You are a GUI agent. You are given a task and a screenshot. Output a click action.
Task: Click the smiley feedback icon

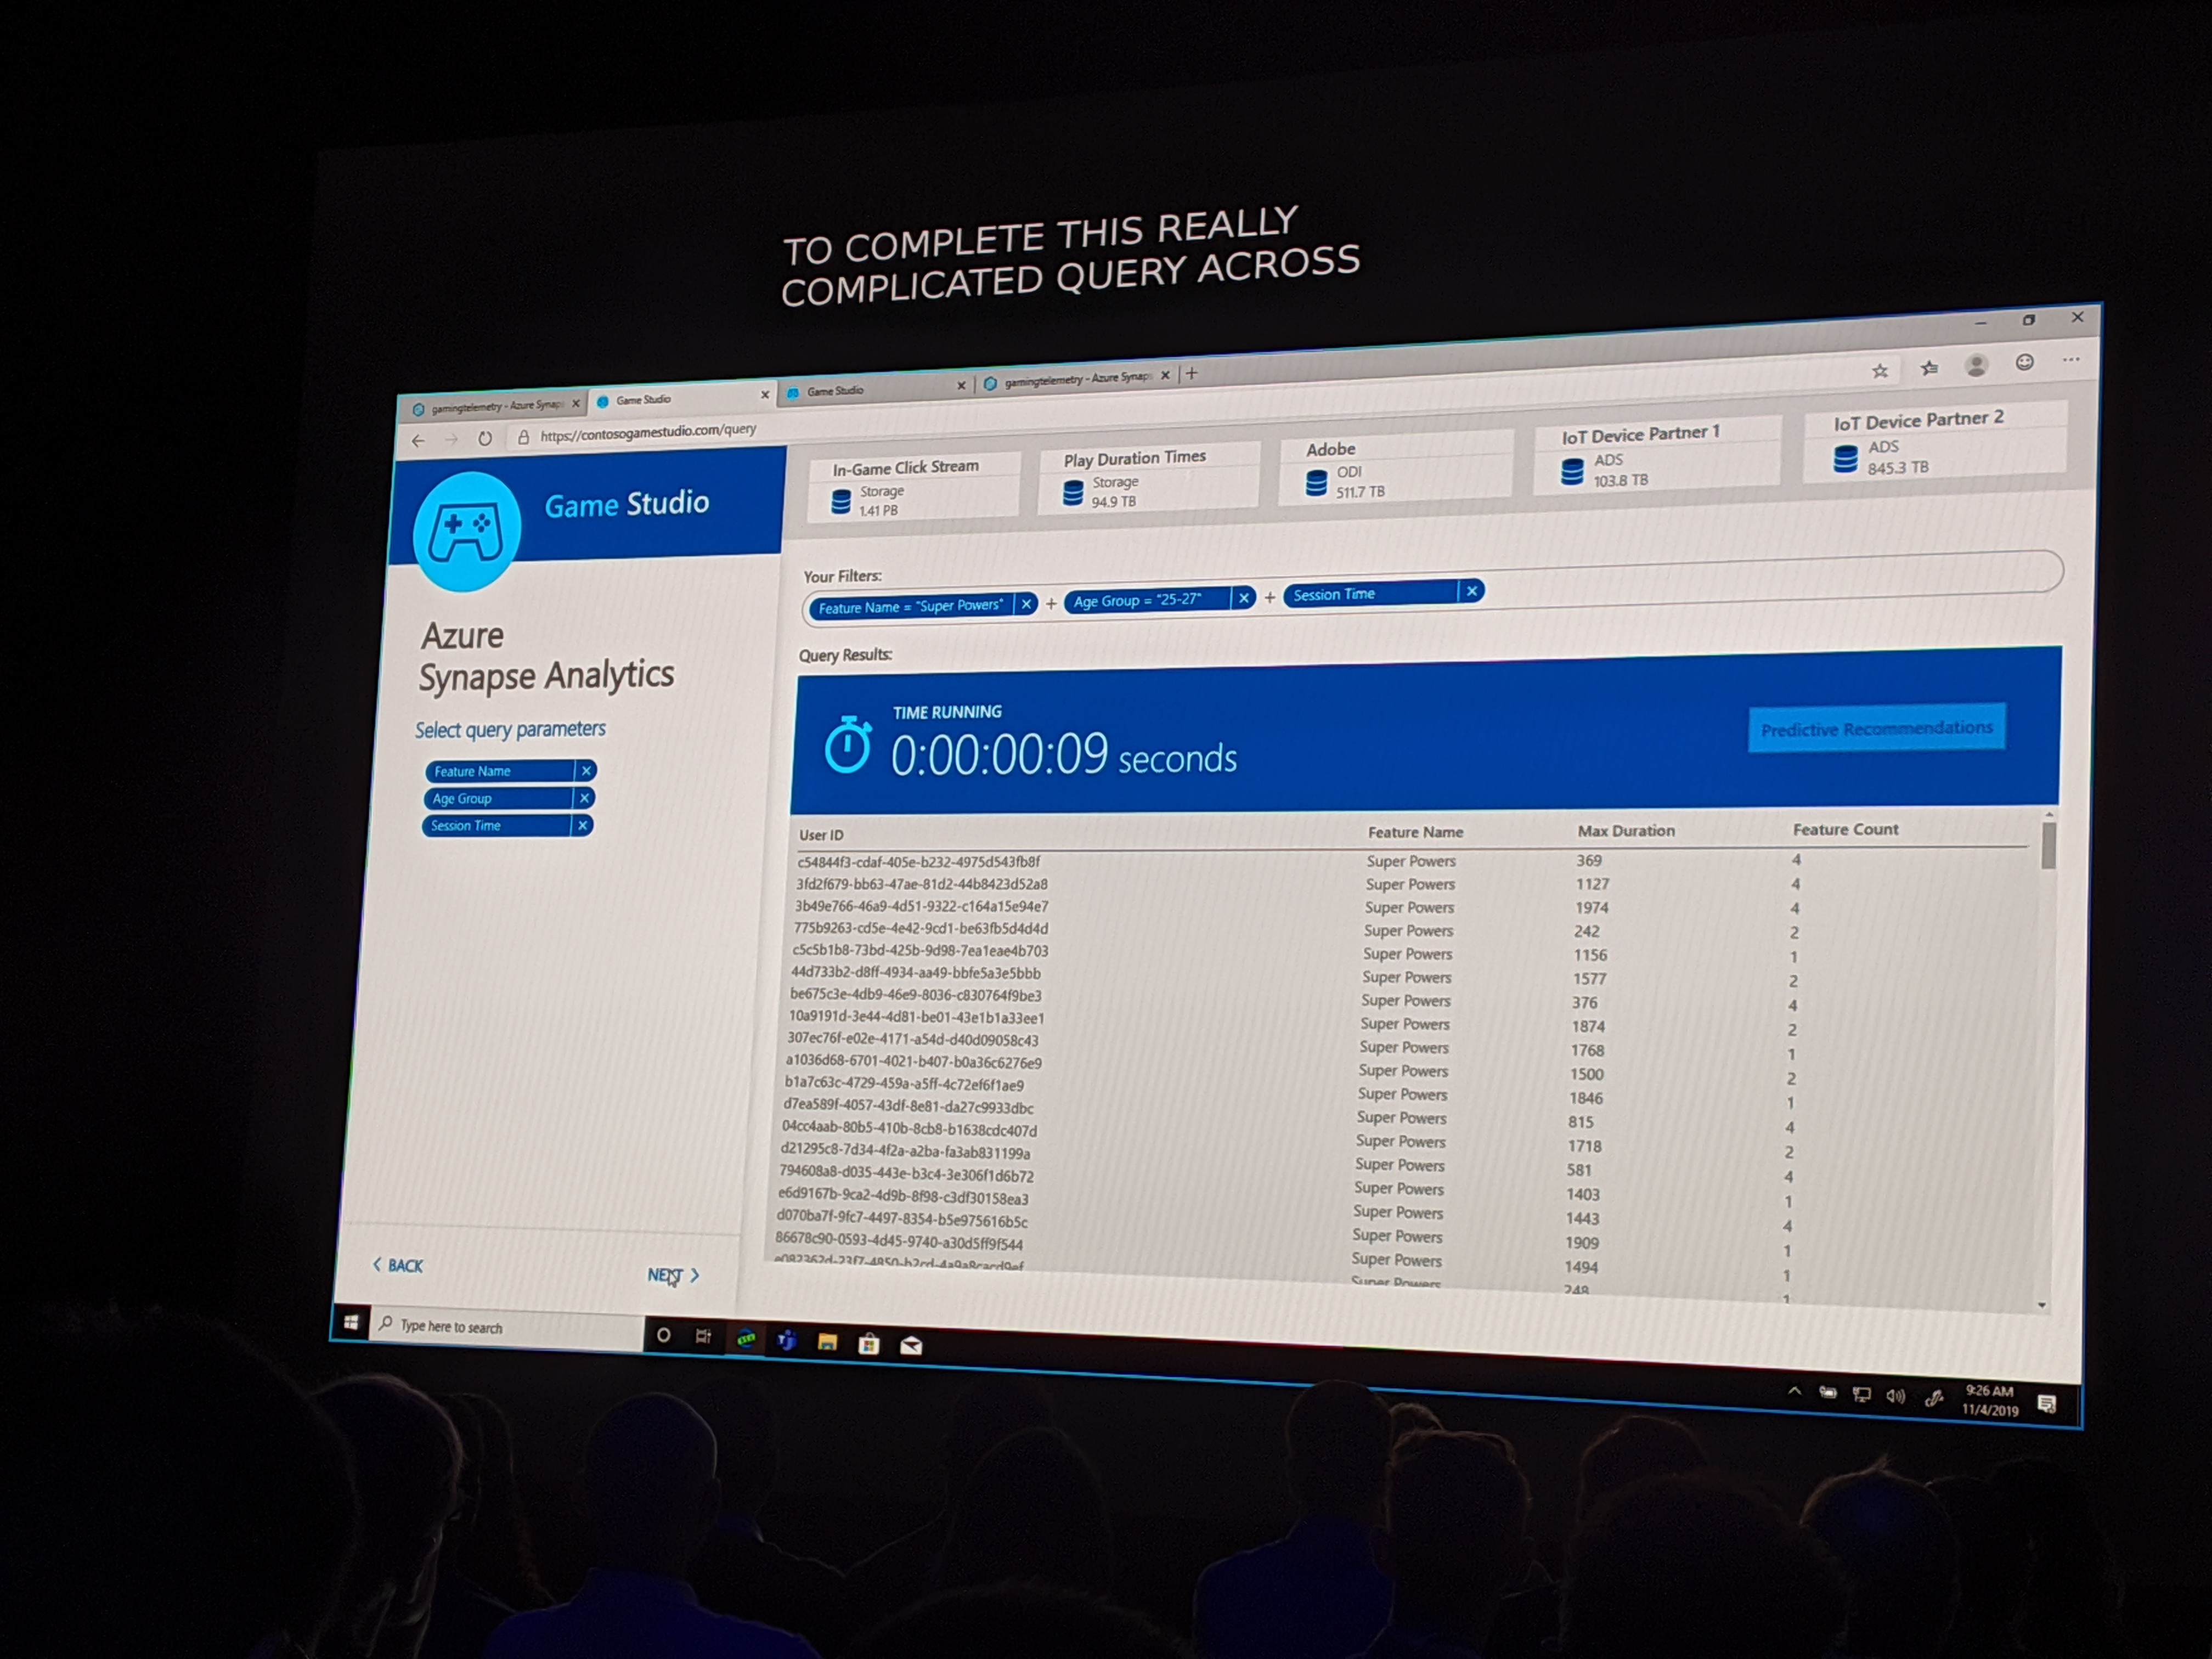[x=2025, y=362]
